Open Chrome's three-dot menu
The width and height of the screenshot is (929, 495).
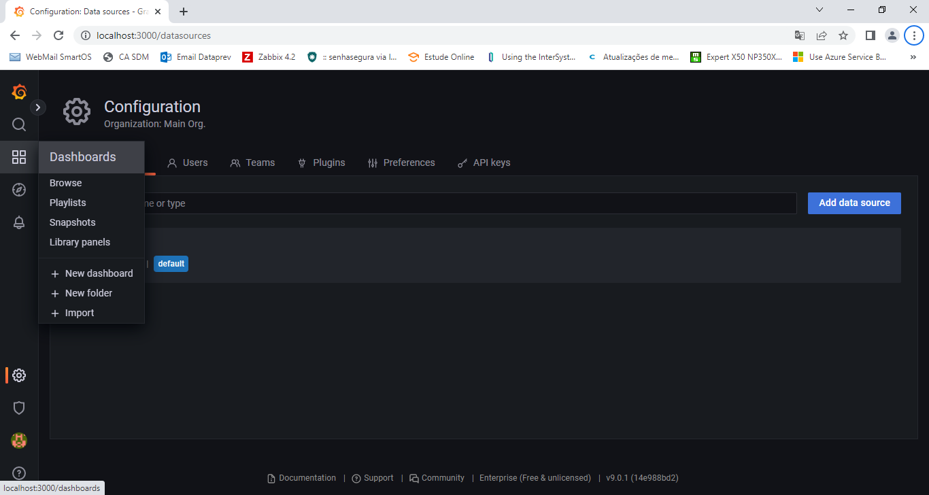click(x=914, y=35)
